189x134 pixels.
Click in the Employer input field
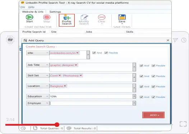[x=91, y=103]
